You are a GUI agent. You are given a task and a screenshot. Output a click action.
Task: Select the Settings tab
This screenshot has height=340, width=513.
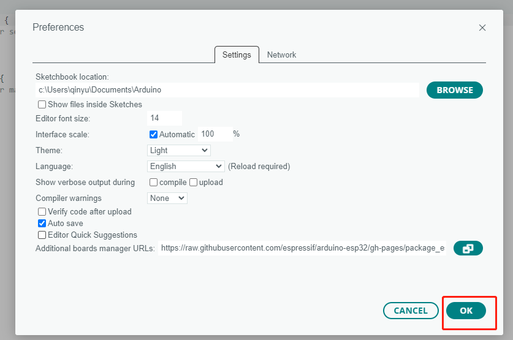[237, 55]
